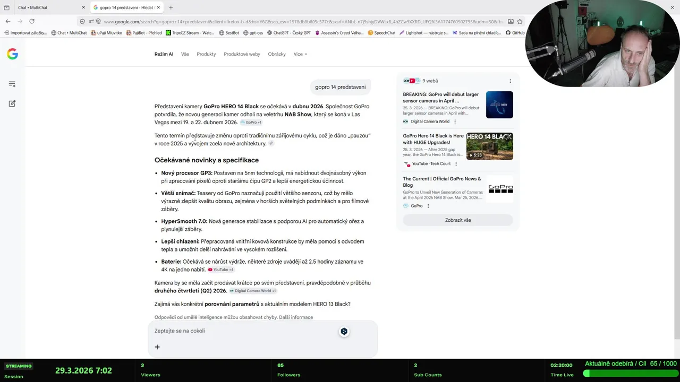Viewport: 680px width, 382px height.
Task: Select the Režim AI tab
Action: 164,54
